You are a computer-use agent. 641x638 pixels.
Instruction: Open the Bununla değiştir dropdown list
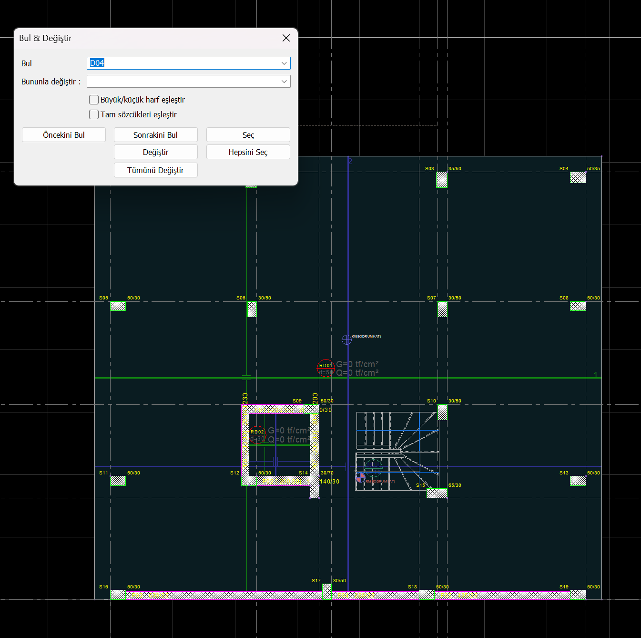[x=284, y=82]
